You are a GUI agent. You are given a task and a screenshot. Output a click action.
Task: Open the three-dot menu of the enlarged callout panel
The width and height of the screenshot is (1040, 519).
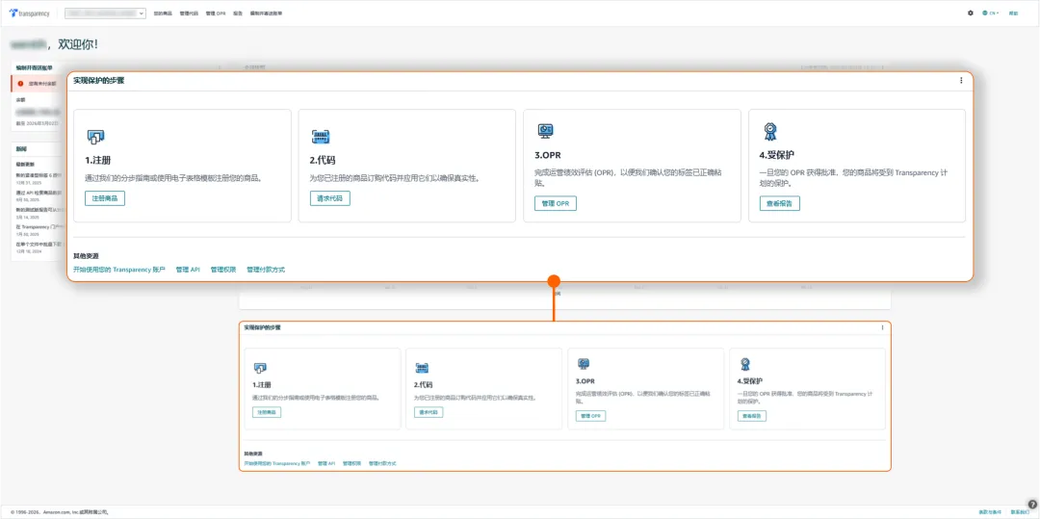click(960, 81)
